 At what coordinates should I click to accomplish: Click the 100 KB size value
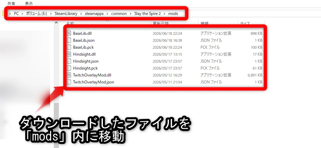(x=256, y=47)
